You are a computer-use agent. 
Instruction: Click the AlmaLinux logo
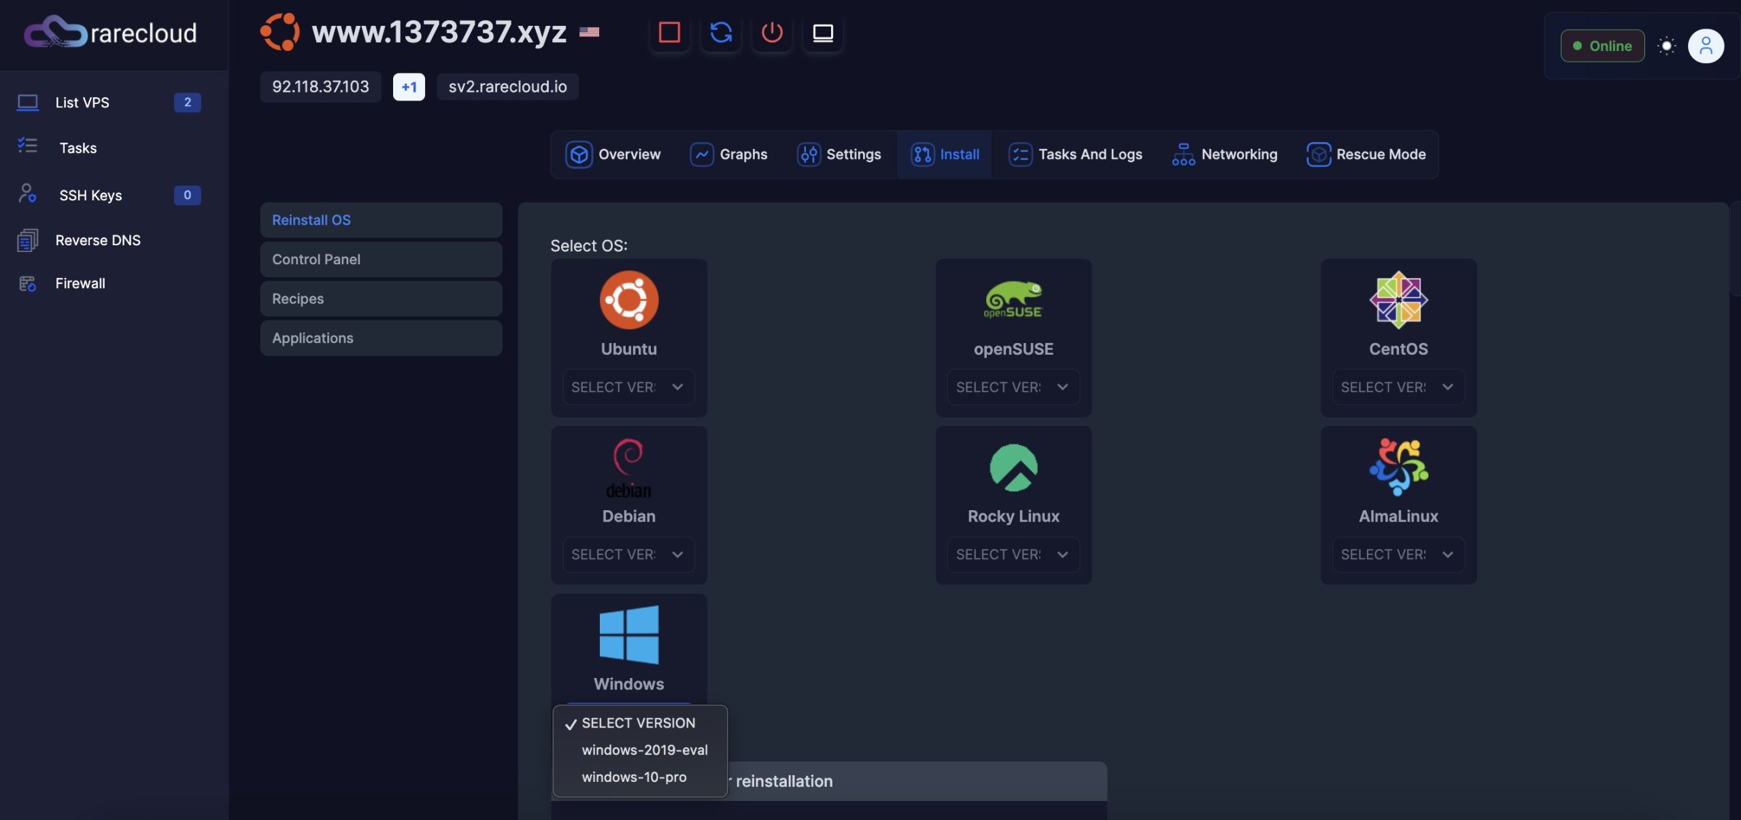click(x=1398, y=467)
